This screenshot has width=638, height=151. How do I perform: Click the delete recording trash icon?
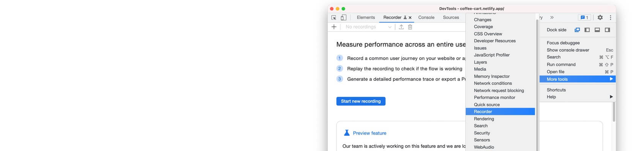410,27
